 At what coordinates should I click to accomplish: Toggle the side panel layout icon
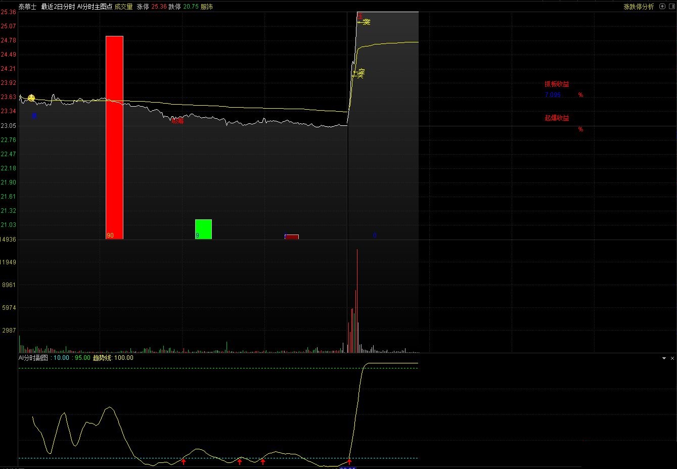coord(671,7)
